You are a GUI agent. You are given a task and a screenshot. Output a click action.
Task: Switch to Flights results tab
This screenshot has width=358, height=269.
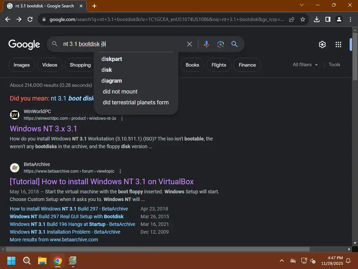[x=219, y=65]
